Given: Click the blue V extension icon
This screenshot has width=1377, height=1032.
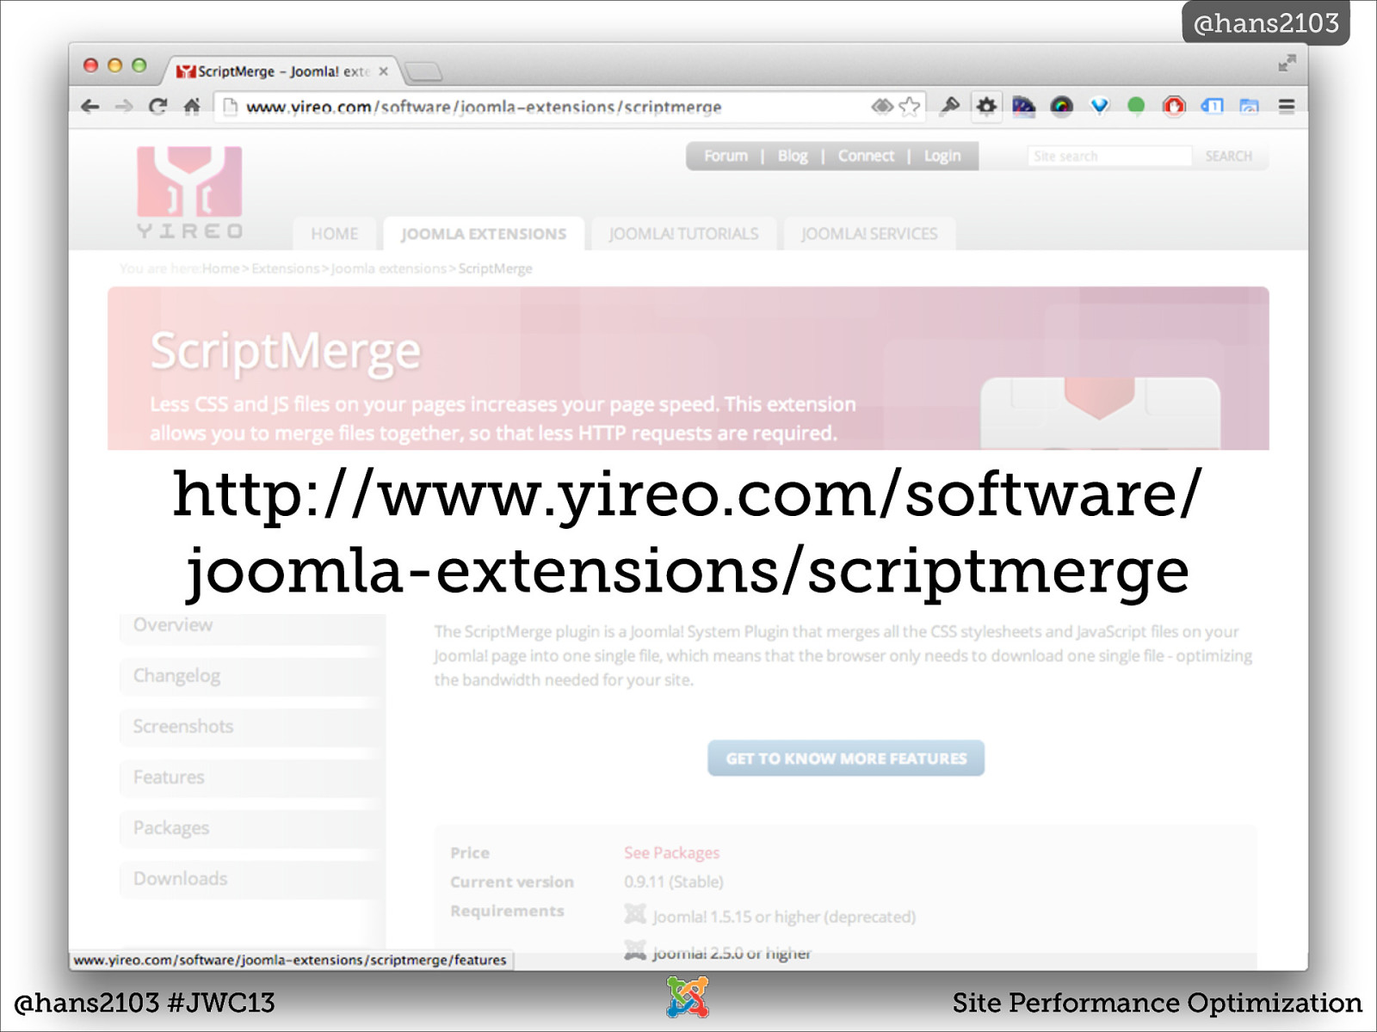Looking at the screenshot, I should point(1099,106).
